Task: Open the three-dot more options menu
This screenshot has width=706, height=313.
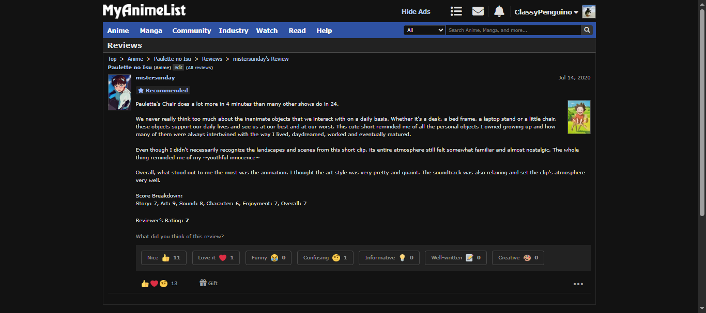Action: [578, 284]
